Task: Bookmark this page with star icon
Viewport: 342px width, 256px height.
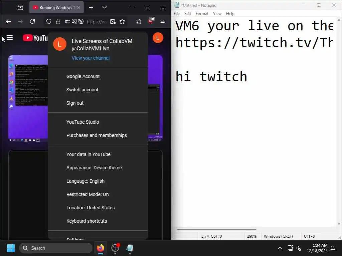Action: click(x=122, y=21)
